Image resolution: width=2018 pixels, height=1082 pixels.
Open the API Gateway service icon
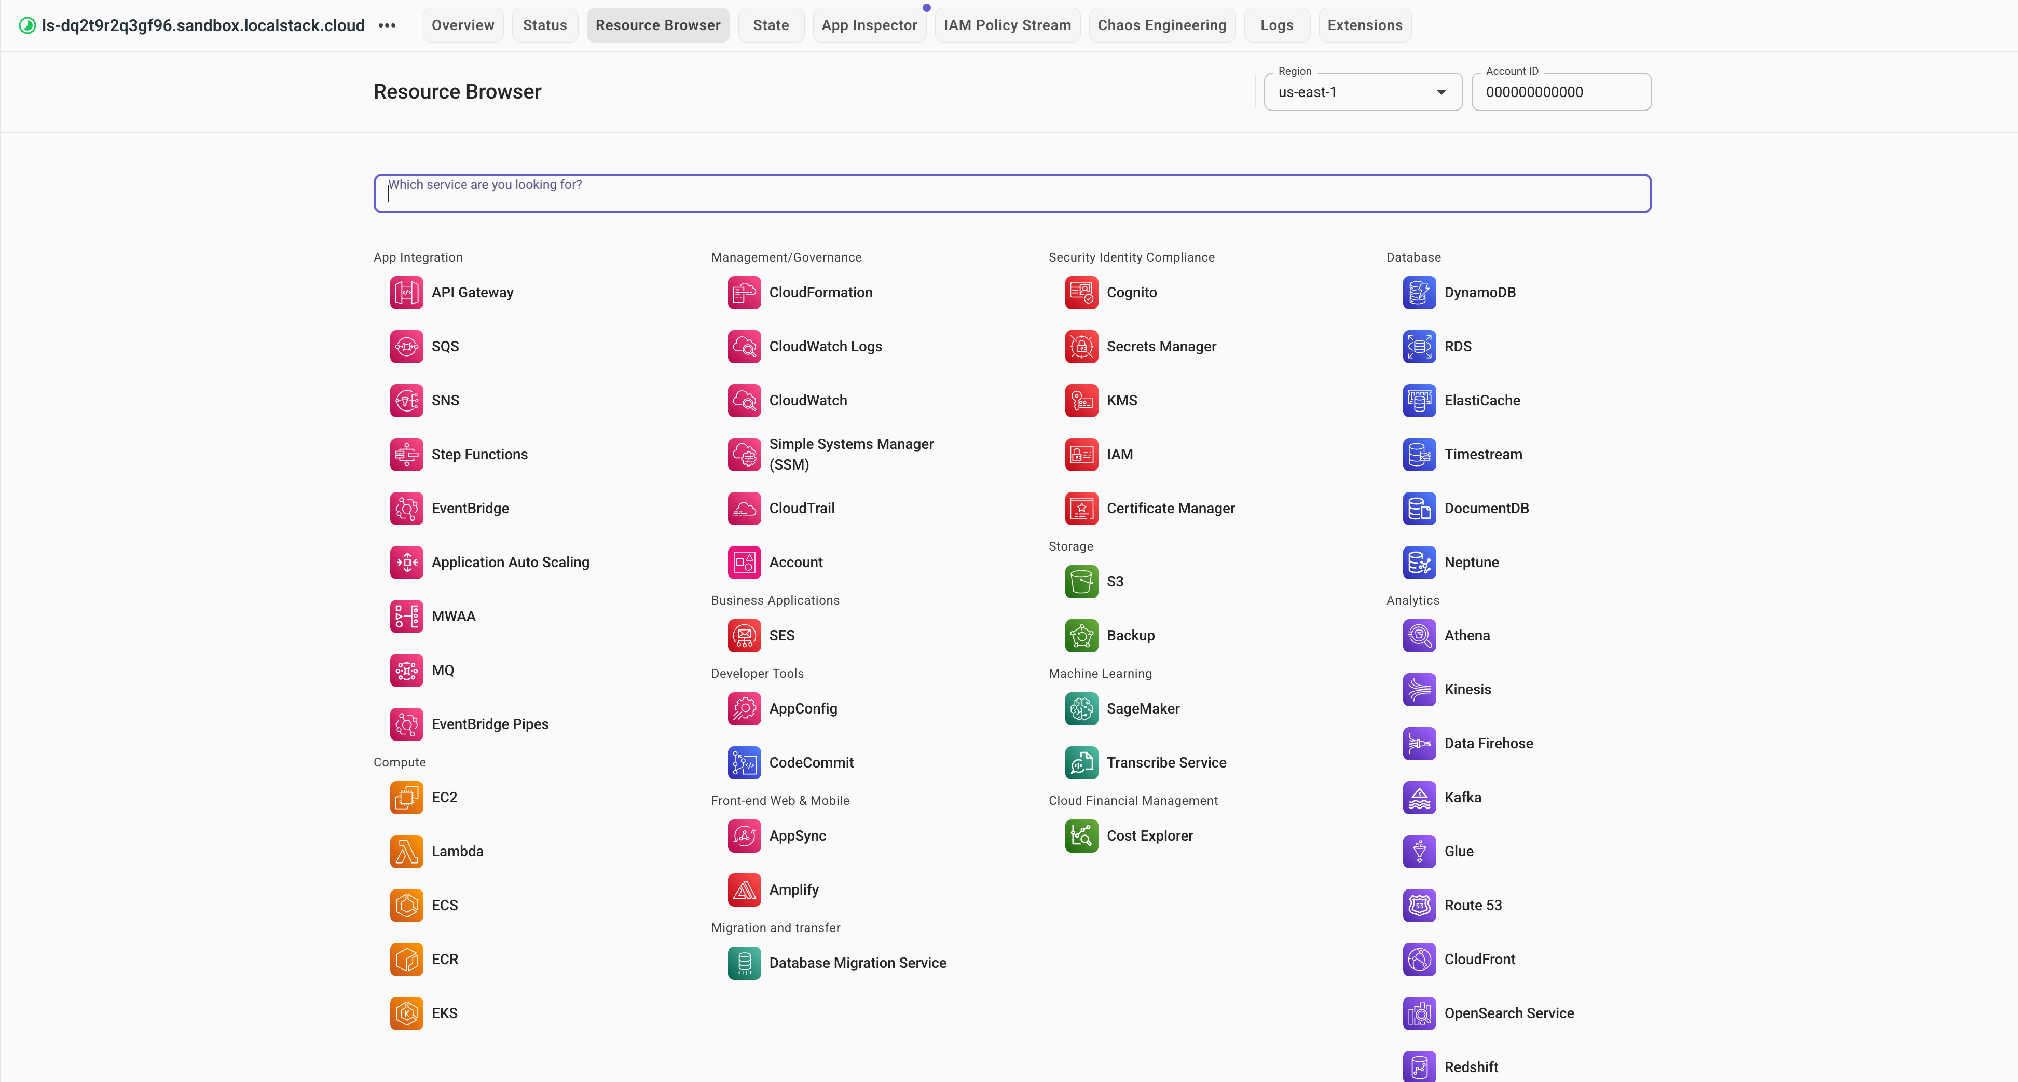(407, 293)
